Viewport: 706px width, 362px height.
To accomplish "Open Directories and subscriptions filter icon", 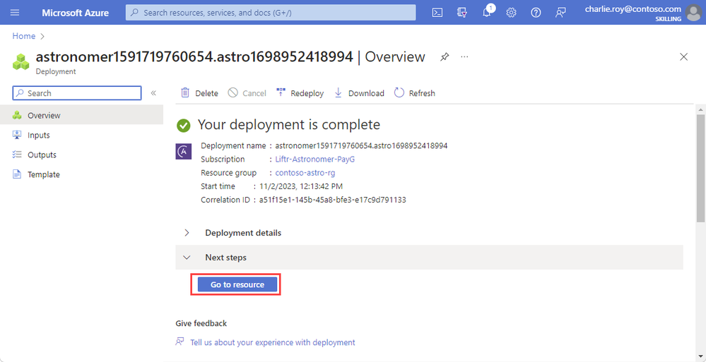I will (x=461, y=13).
